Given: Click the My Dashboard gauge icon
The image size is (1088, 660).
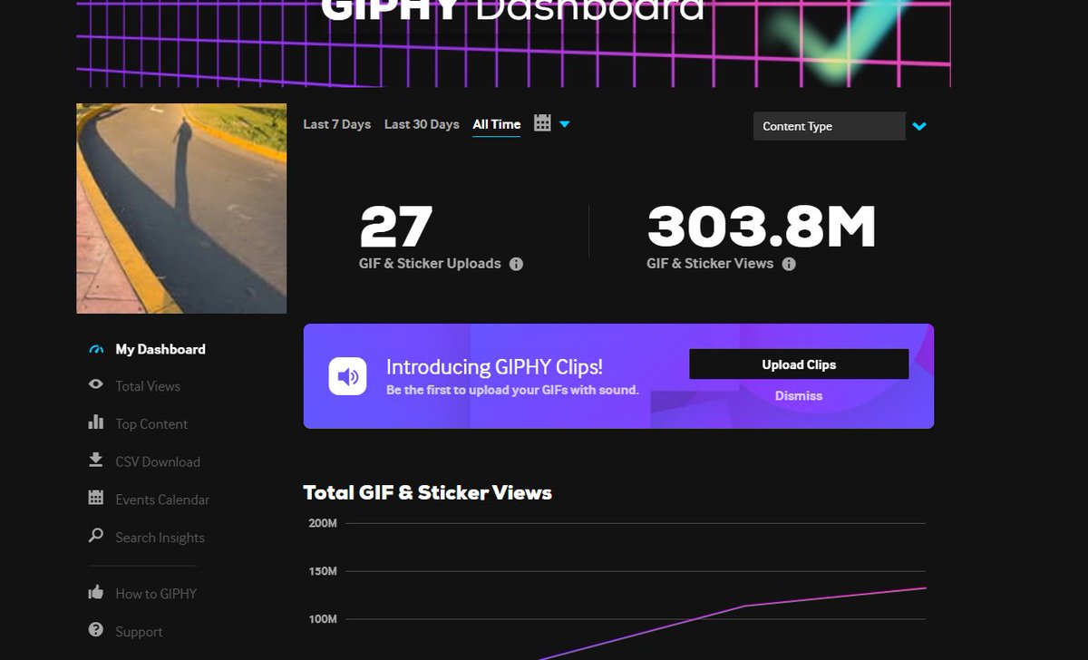Looking at the screenshot, I should [96, 349].
